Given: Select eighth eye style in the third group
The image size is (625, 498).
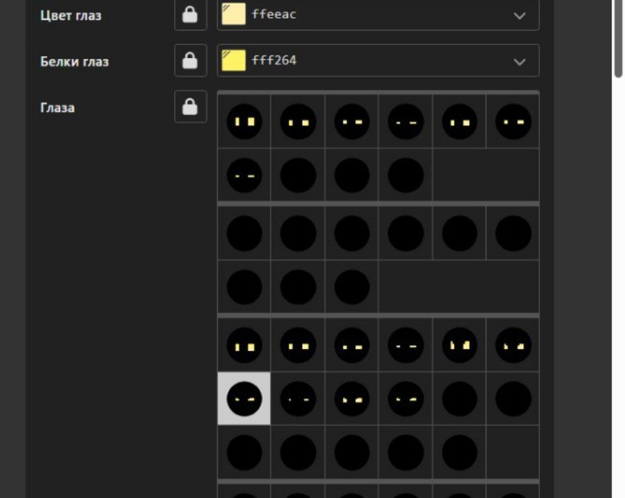Looking at the screenshot, I should point(298,399).
